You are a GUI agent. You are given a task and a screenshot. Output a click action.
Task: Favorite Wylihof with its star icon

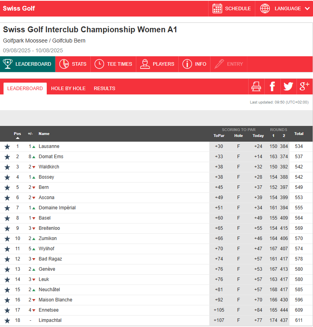pos(7,249)
